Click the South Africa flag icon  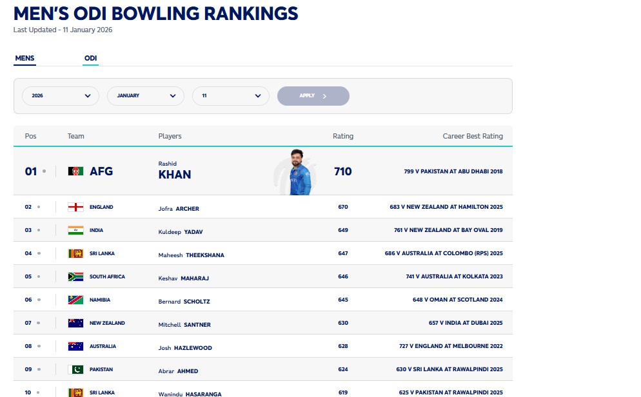[x=75, y=276]
